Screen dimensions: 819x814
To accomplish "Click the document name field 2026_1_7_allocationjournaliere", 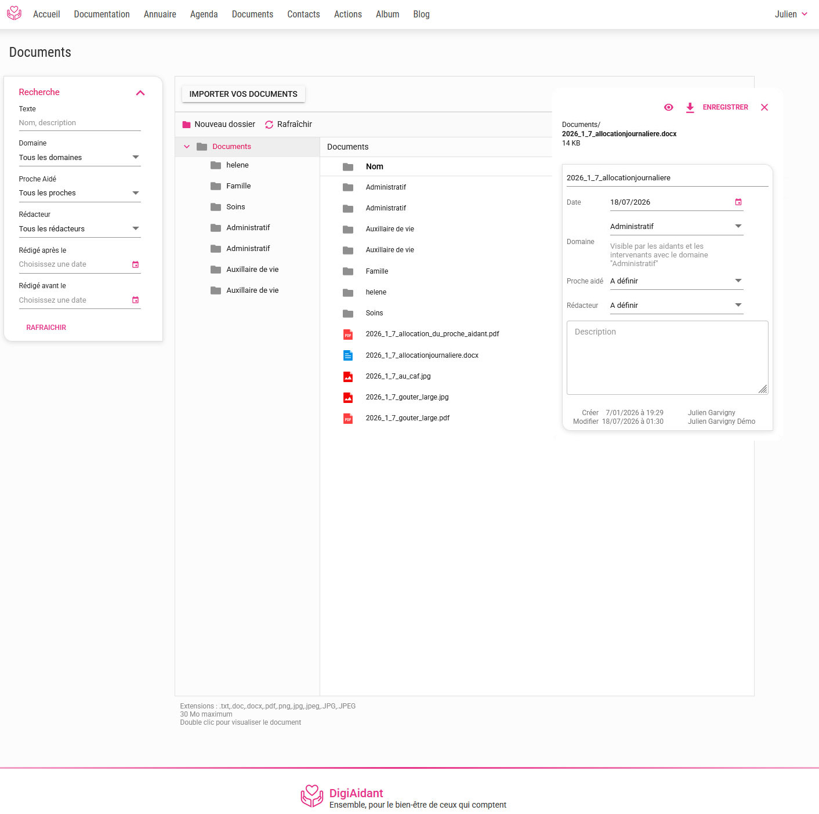I will pos(668,178).
